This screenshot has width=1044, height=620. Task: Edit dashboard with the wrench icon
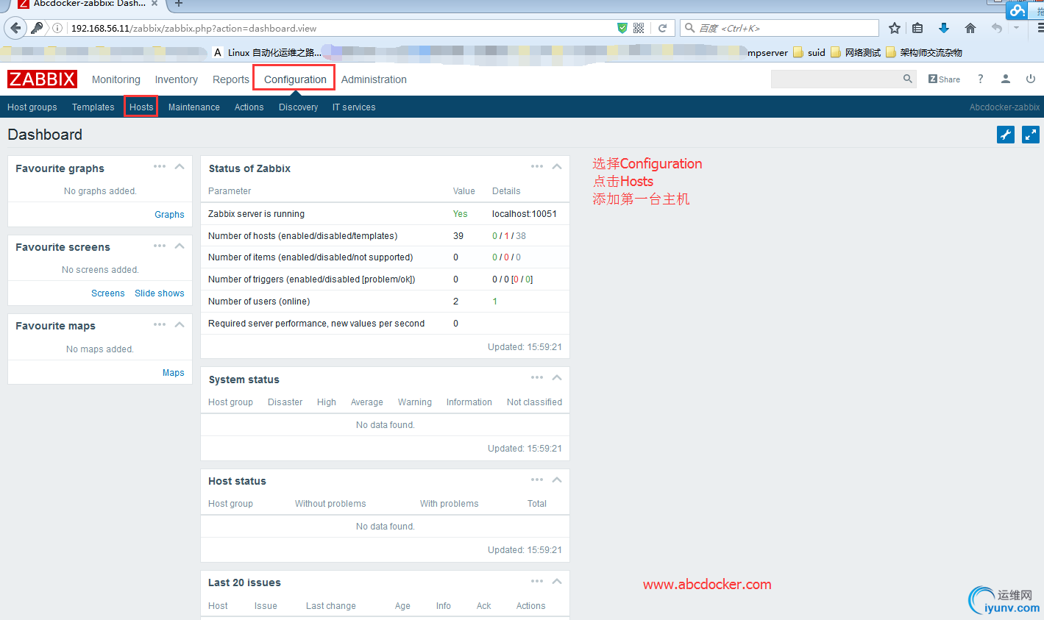click(x=1006, y=135)
